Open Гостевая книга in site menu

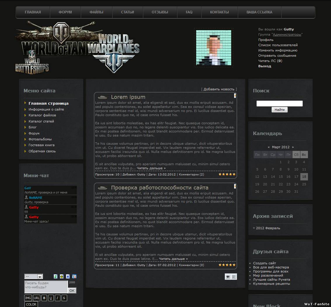(41, 145)
